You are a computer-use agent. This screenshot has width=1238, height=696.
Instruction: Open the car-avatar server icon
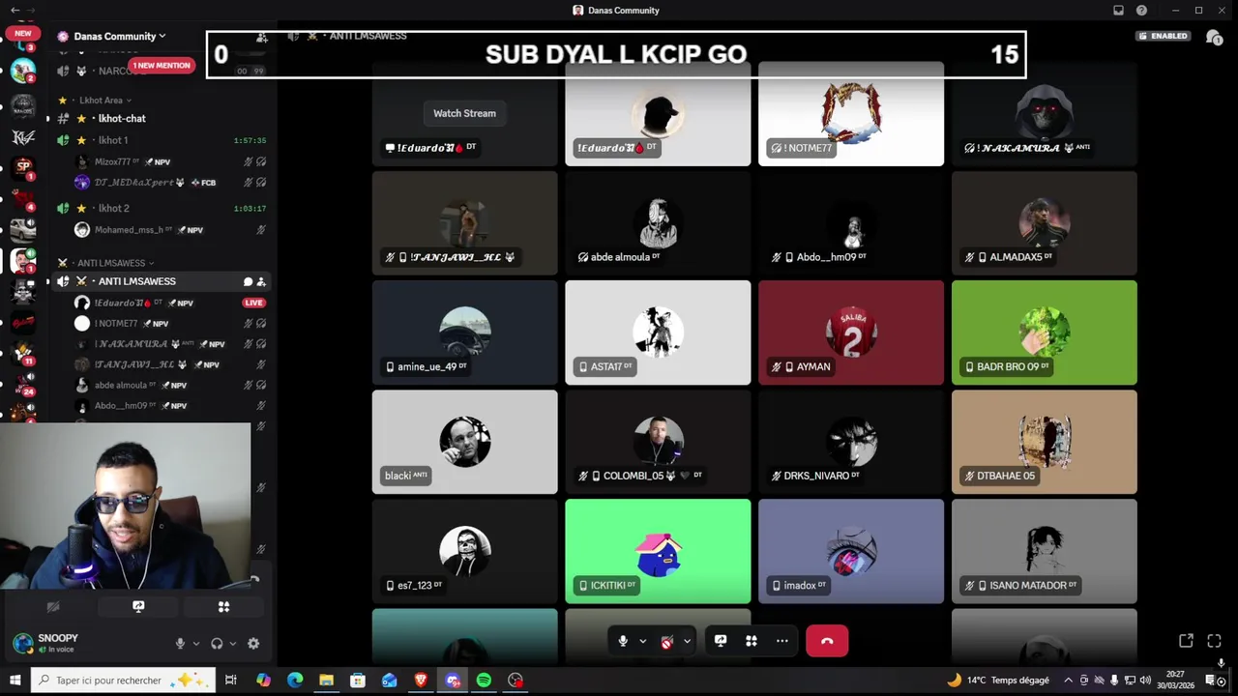point(23,229)
